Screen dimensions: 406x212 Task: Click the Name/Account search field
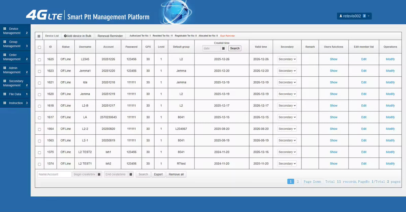[x=54, y=175]
